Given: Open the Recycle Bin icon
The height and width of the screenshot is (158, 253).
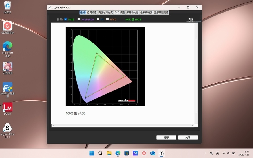Looking at the screenshot, I should [x=7, y=6].
